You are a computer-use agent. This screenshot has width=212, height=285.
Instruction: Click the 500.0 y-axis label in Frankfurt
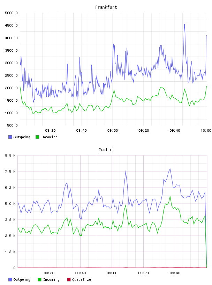(12, 125)
